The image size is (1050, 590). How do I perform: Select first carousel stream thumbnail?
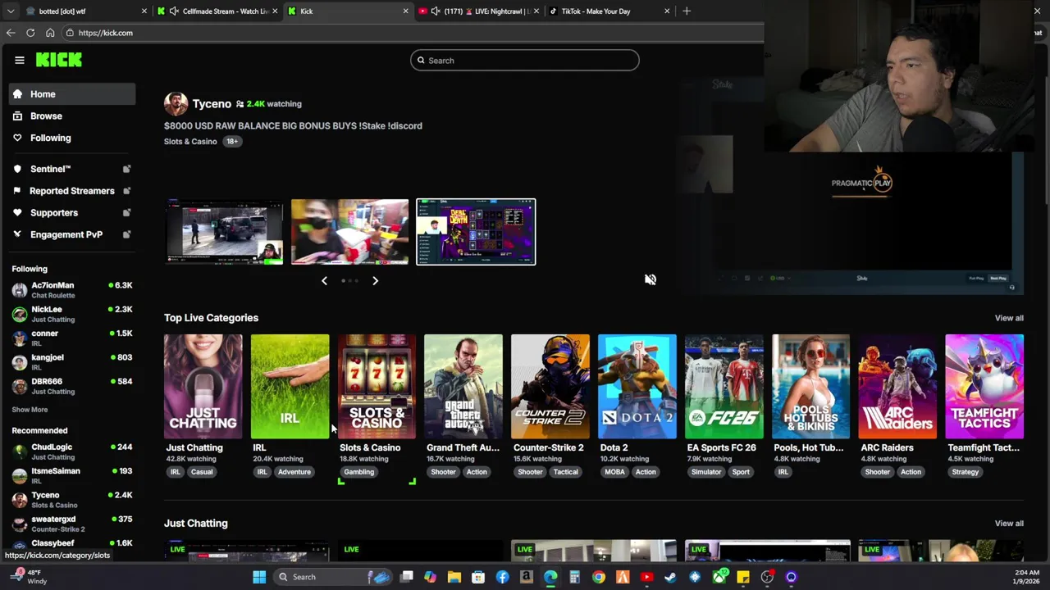pos(224,232)
